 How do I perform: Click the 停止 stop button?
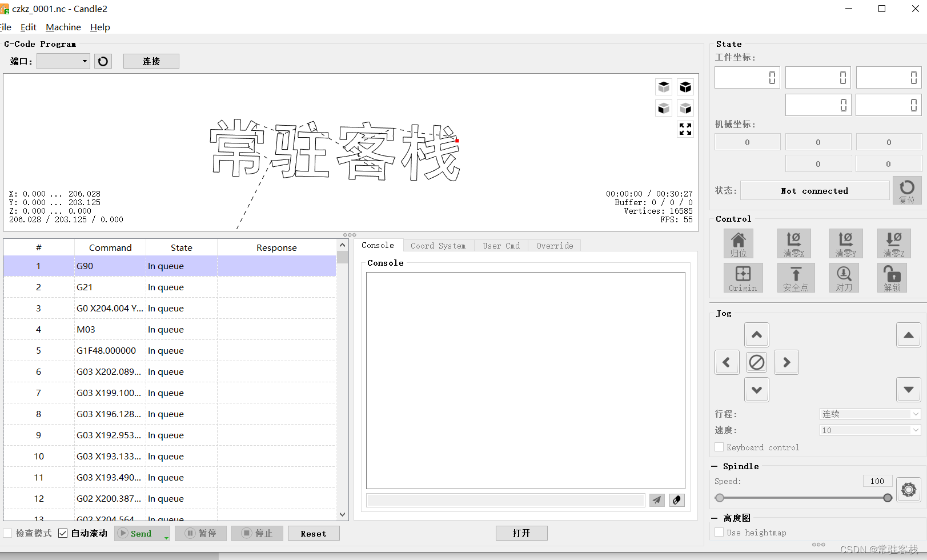tap(257, 533)
